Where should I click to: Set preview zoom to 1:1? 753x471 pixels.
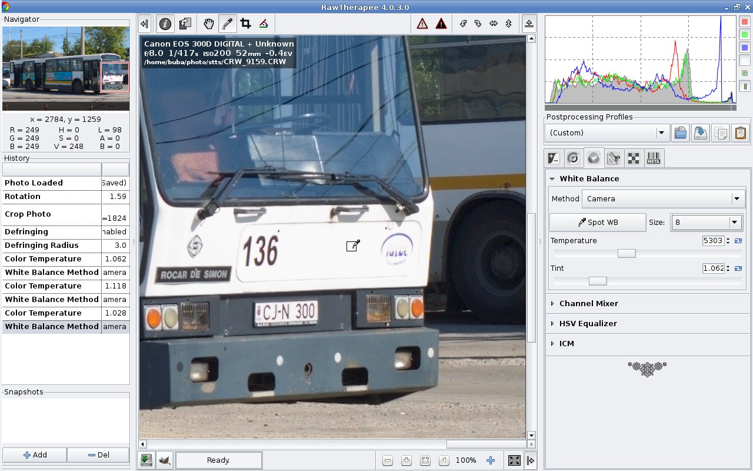444,461
